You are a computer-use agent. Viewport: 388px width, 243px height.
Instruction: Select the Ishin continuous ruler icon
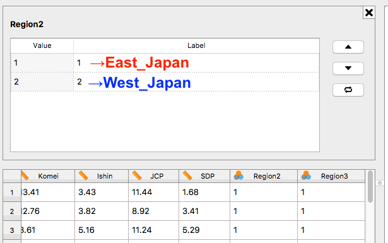(x=83, y=175)
